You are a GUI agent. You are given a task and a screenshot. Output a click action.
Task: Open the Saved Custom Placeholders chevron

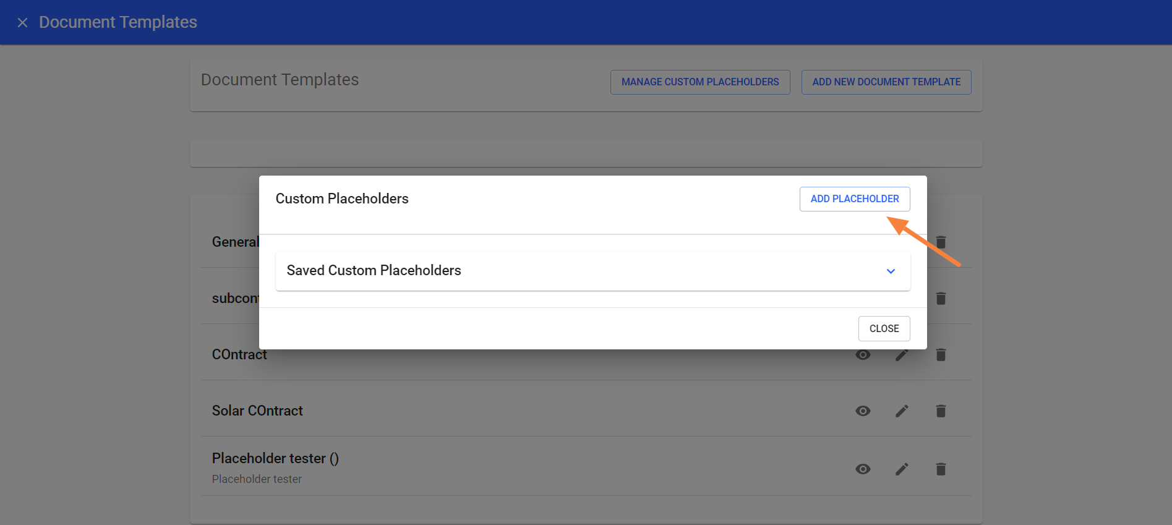point(891,271)
